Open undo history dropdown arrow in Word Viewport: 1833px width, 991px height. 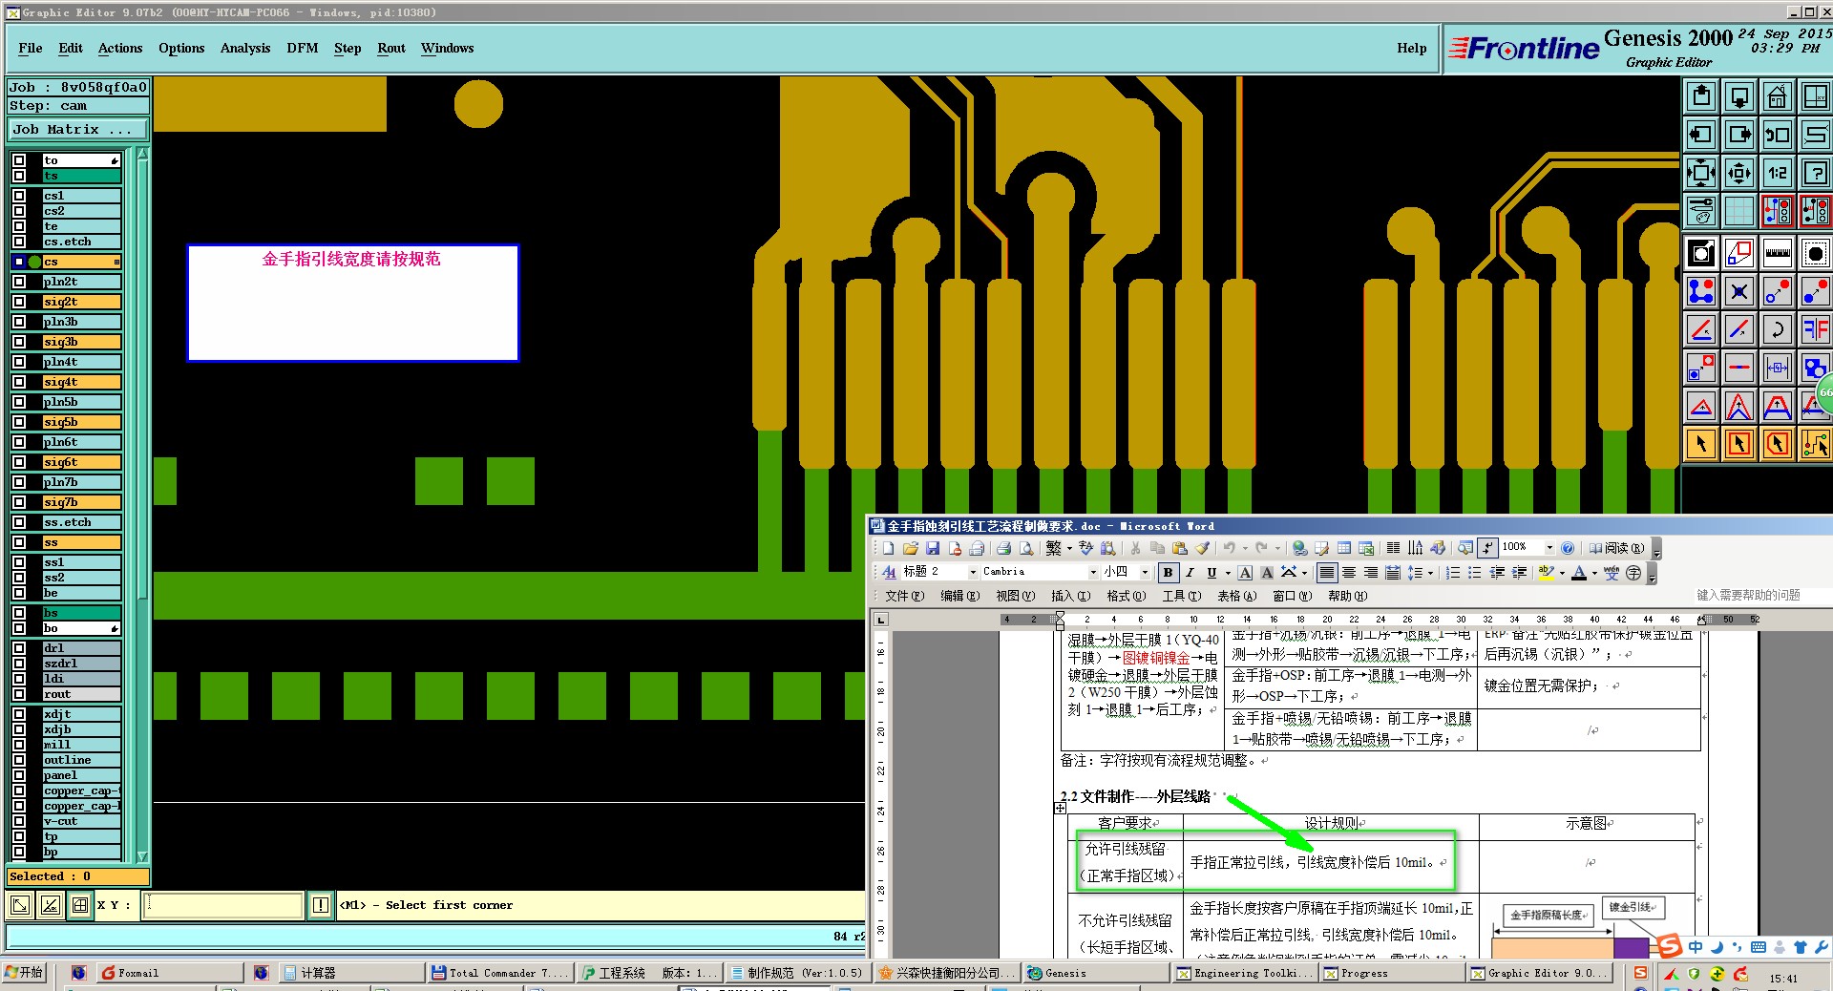(x=1245, y=548)
